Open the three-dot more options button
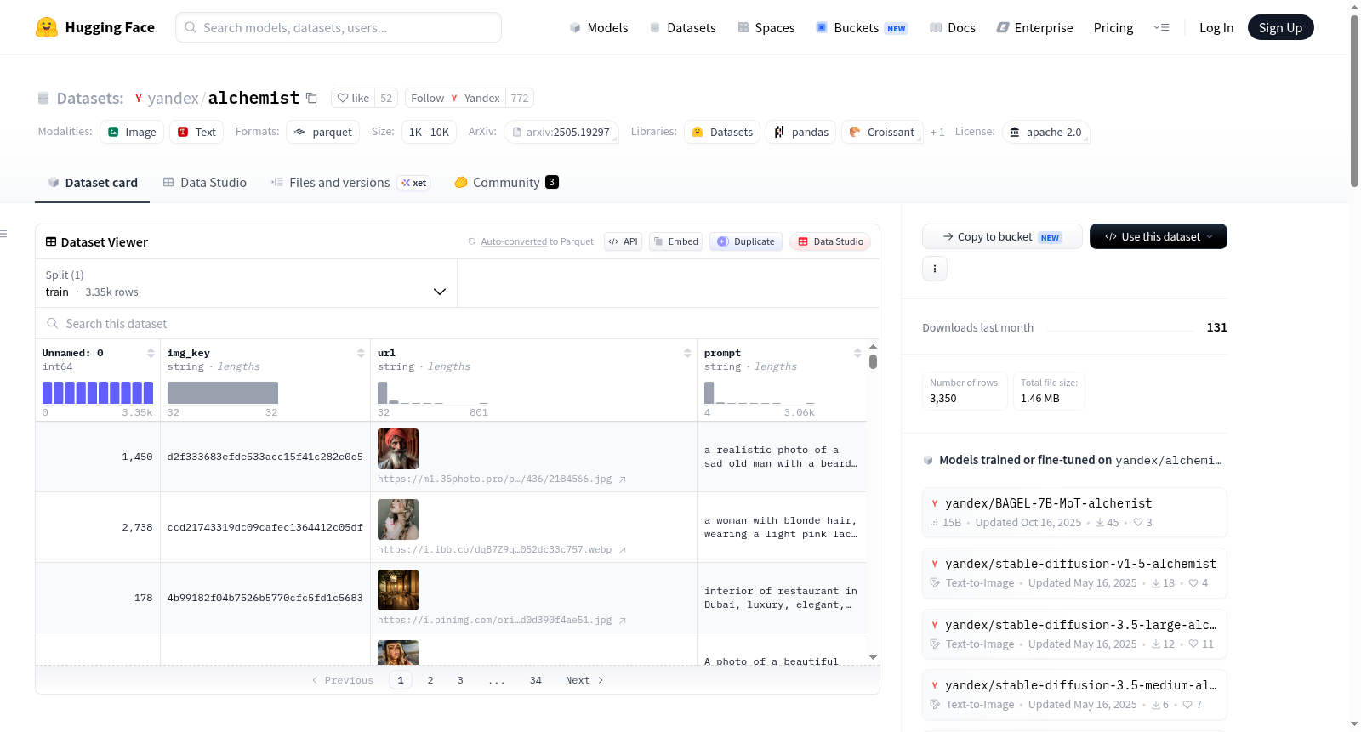 [935, 269]
